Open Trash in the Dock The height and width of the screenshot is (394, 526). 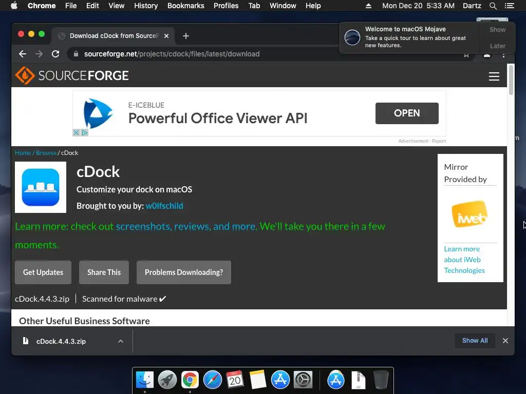pos(381,380)
